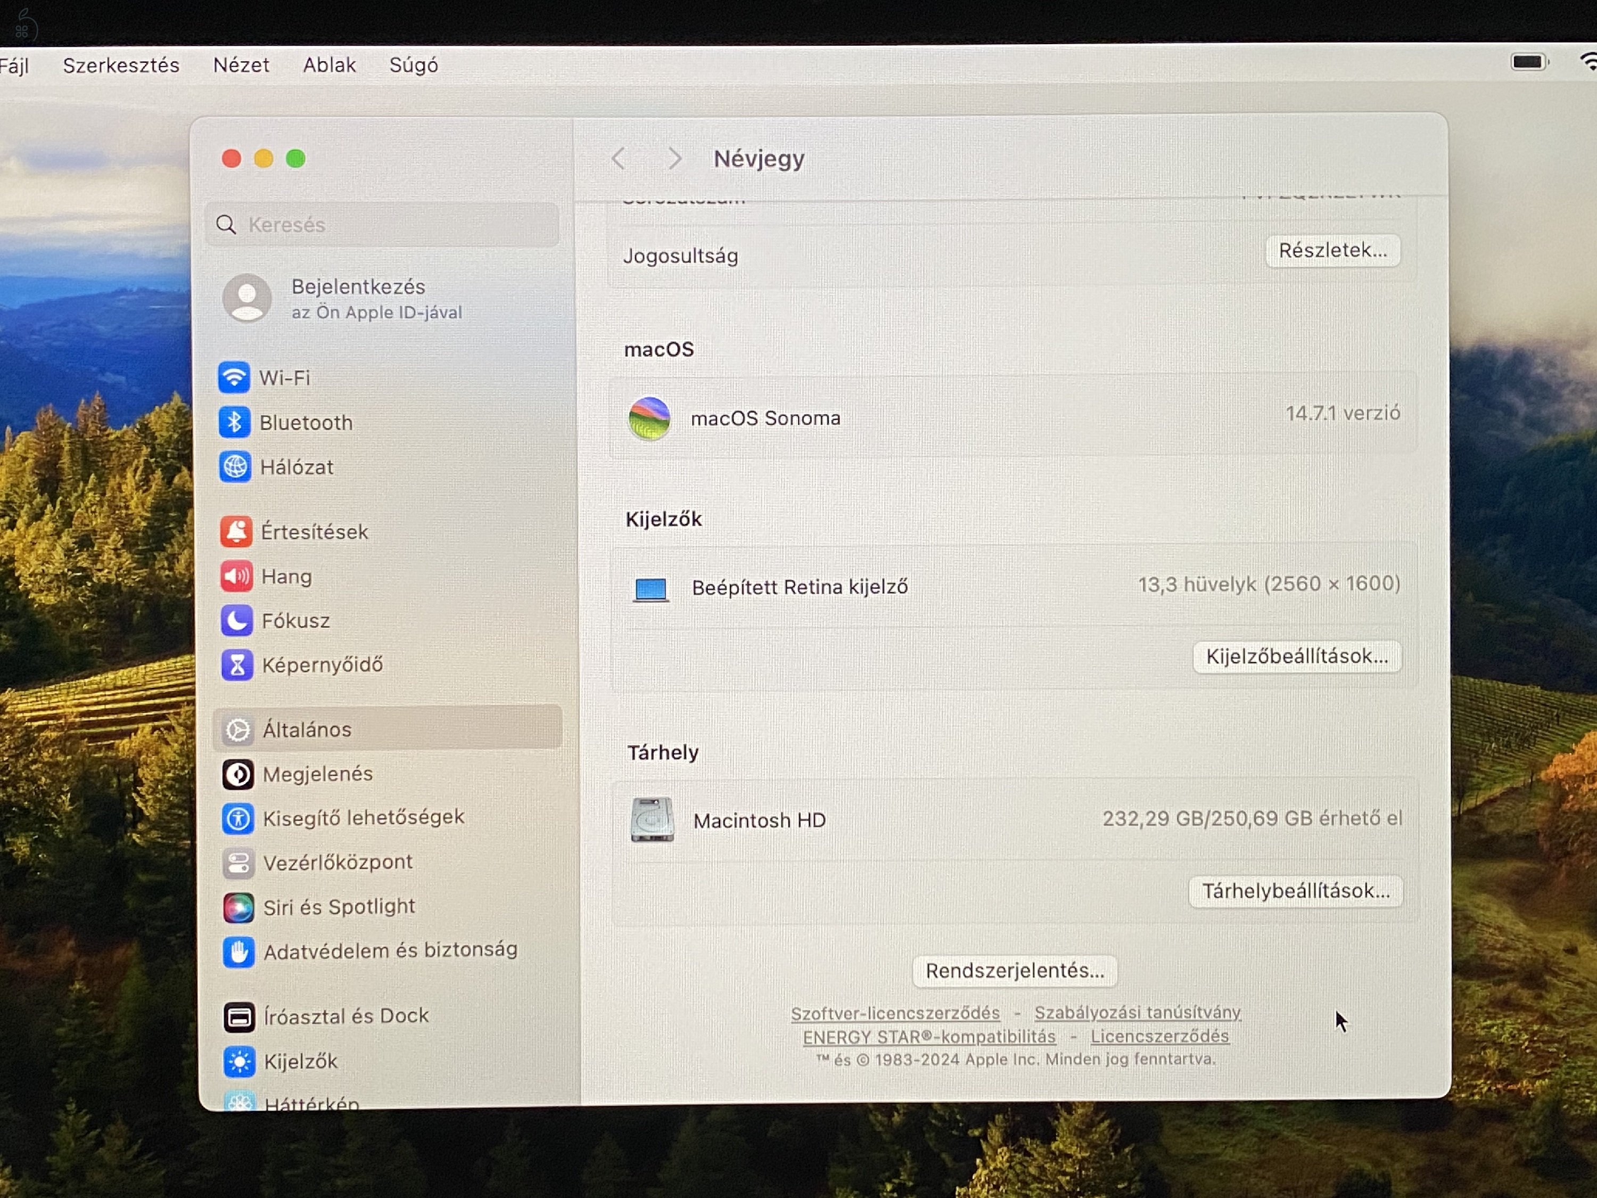Open the Értesítések bell icon
Screen dimensions: 1597x1198
(x=236, y=532)
